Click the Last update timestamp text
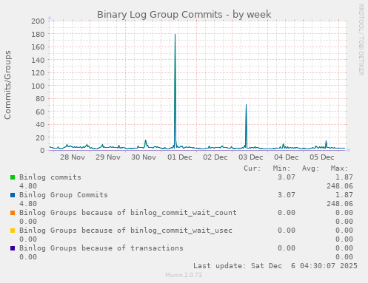 point(275,266)
